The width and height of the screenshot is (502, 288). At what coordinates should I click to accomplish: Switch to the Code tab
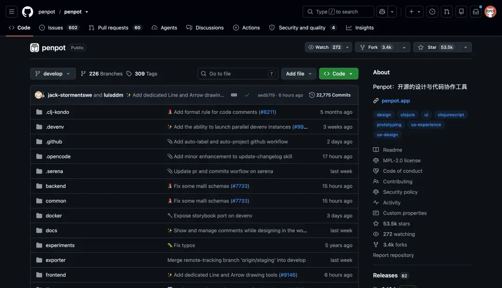coord(20,28)
